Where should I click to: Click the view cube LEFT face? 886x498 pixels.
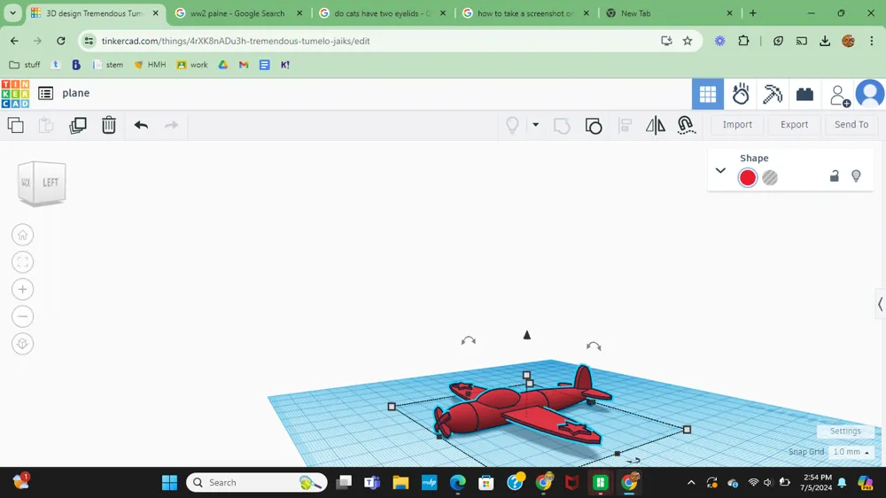pyautogui.click(x=50, y=183)
